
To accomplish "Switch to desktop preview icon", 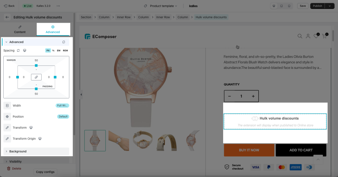I will [x=274, y=6].
